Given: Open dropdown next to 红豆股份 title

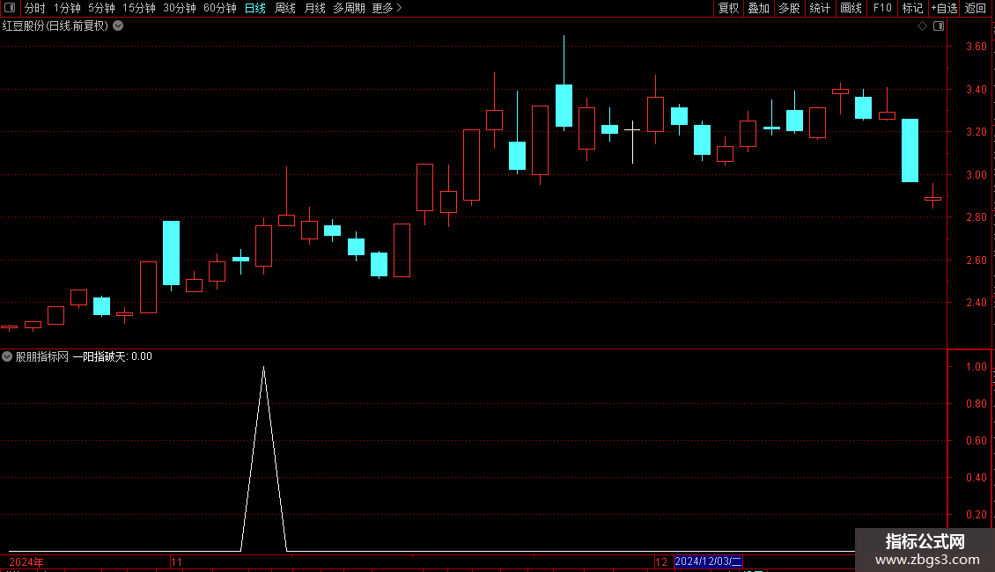Looking at the screenshot, I should click(118, 26).
